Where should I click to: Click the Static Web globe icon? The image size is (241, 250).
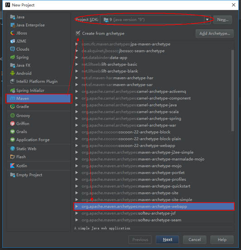(12, 149)
